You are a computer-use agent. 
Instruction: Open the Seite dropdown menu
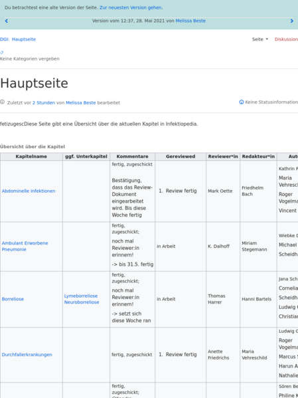[x=260, y=39]
